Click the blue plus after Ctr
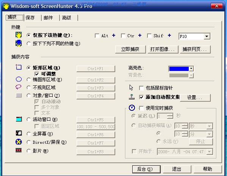This screenshot has height=176, width=227. (x=140, y=35)
